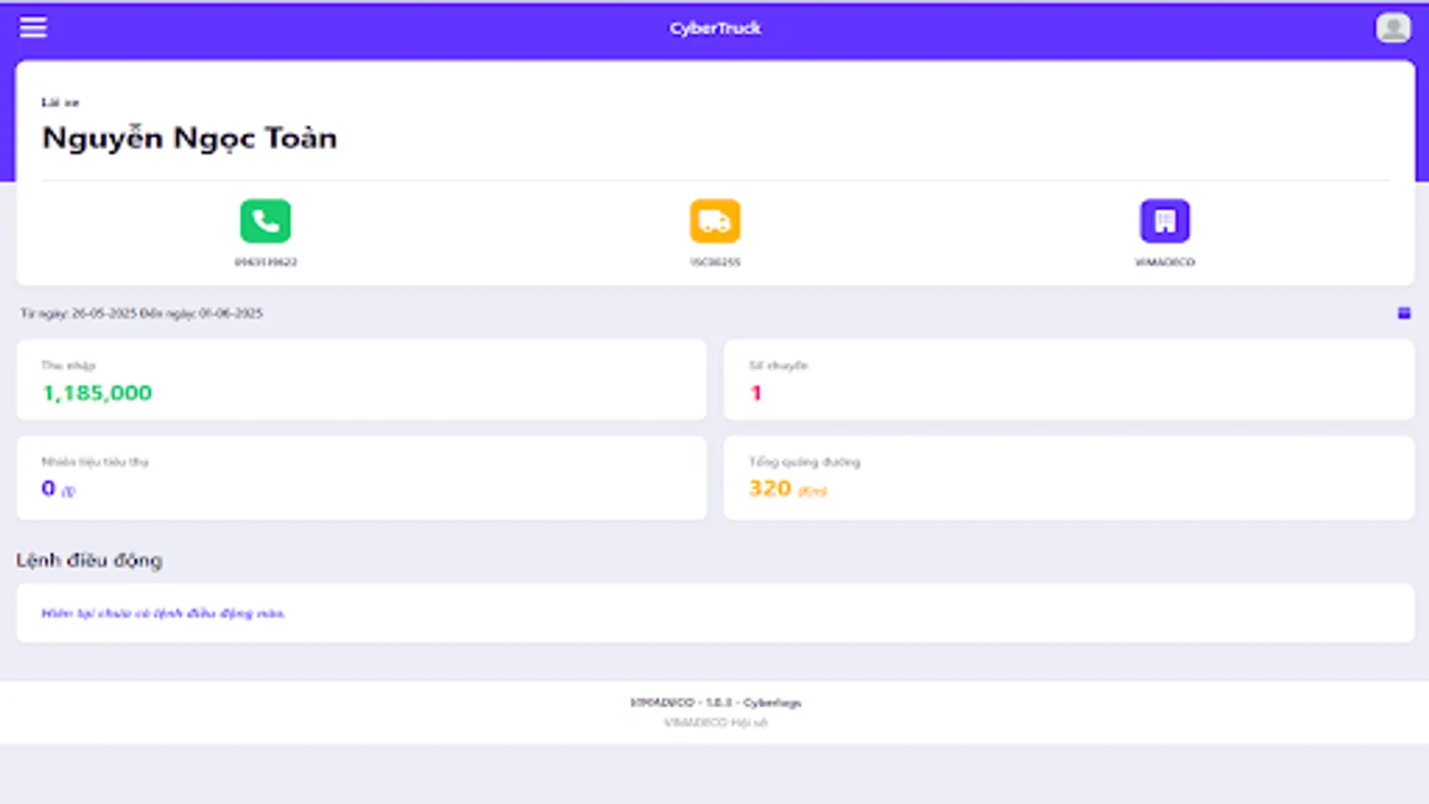This screenshot has width=1429, height=804.
Task: Open the hamburger navigation menu
Action: 33,27
